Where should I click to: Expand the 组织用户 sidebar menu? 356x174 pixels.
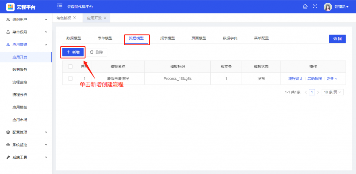point(26,19)
